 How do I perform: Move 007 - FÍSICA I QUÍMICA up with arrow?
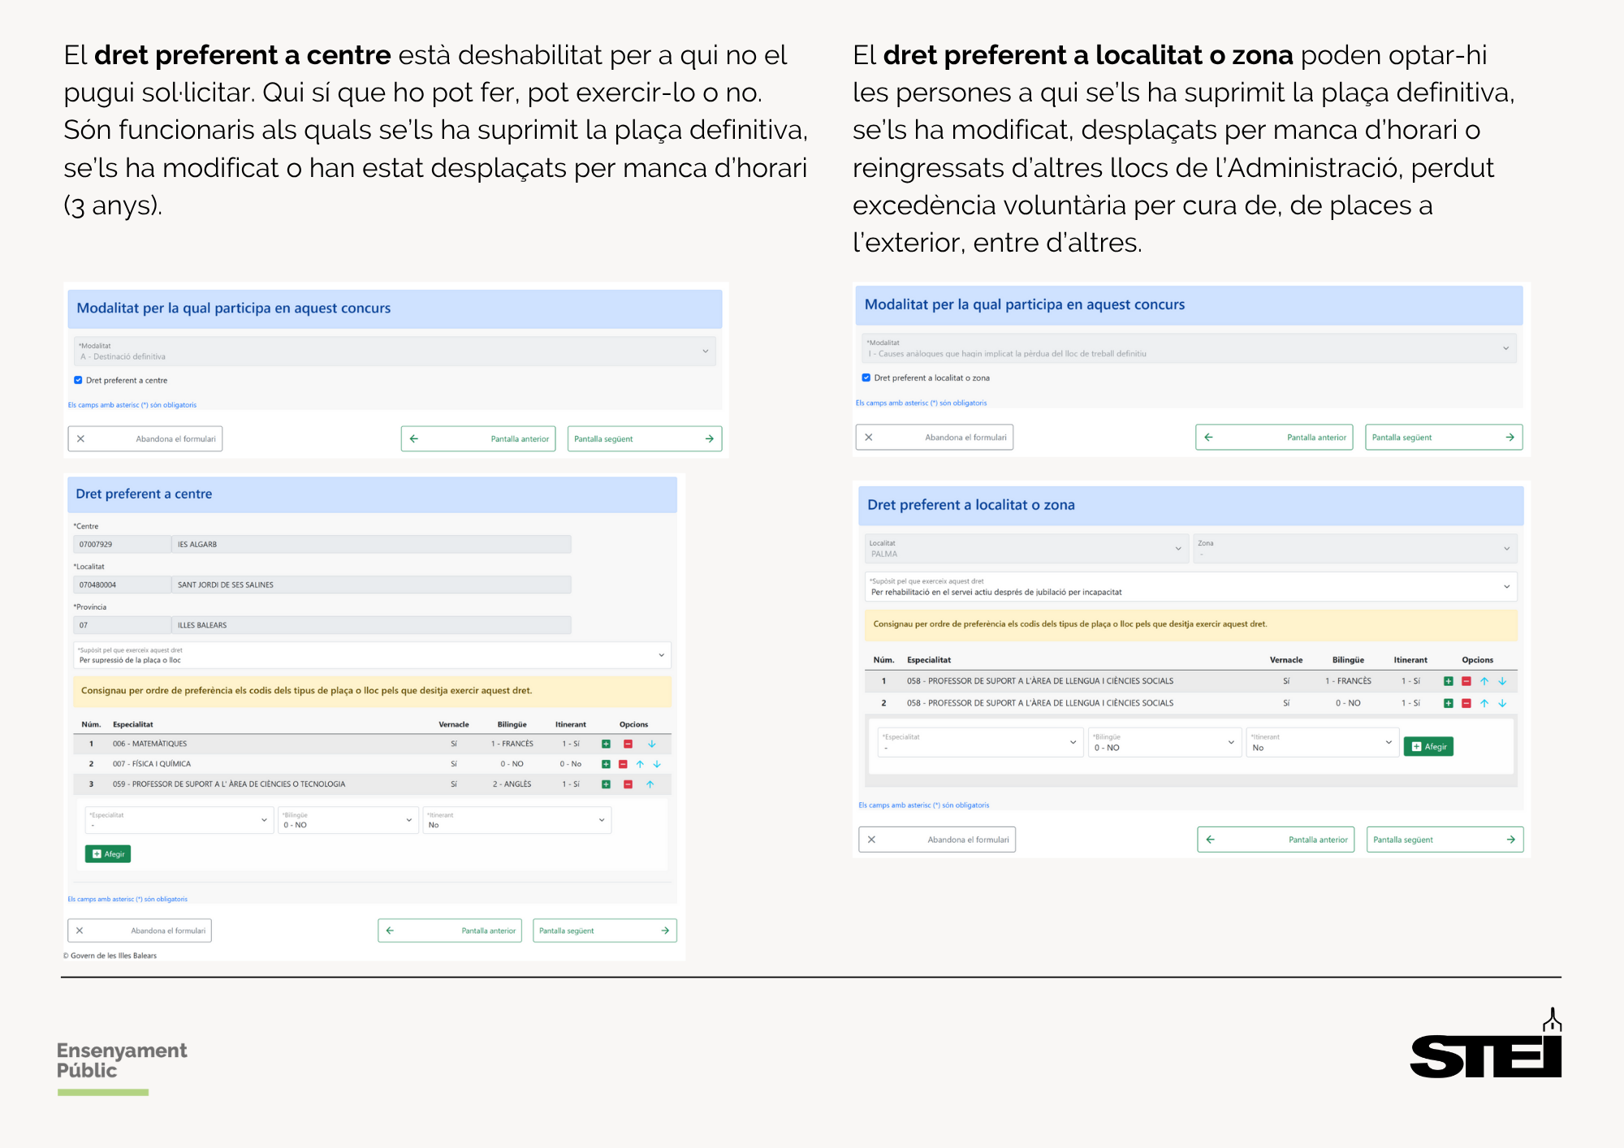[640, 764]
